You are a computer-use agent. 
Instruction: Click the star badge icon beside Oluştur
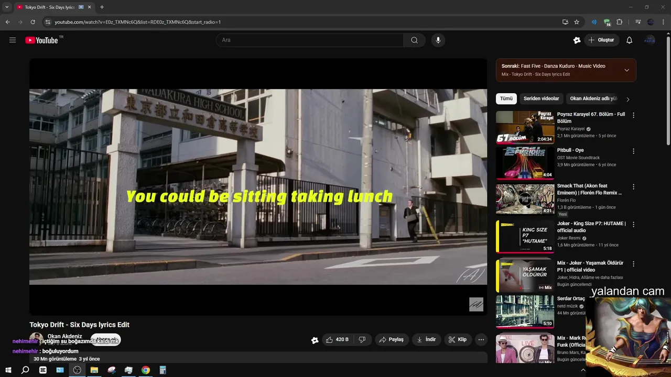coord(577,40)
